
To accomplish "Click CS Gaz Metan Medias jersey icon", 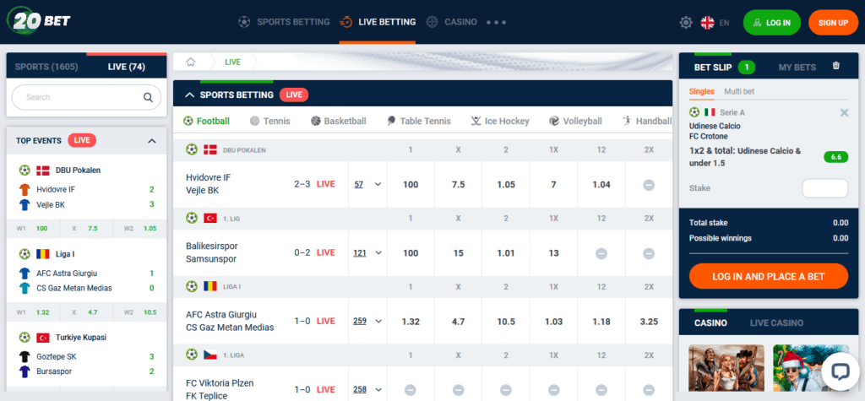I will click(24, 288).
